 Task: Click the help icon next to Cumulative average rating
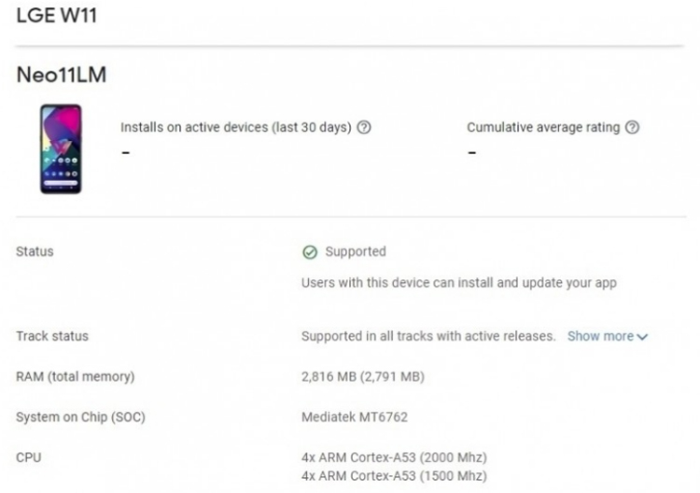pos(632,127)
